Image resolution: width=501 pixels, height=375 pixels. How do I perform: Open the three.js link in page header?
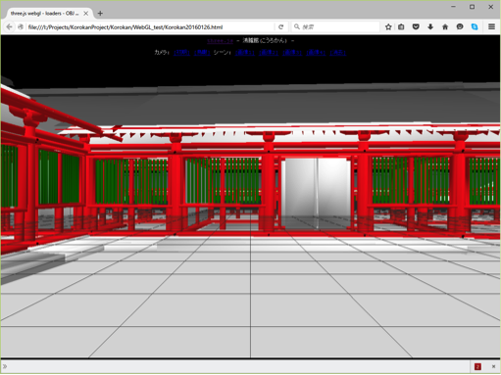point(220,41)
